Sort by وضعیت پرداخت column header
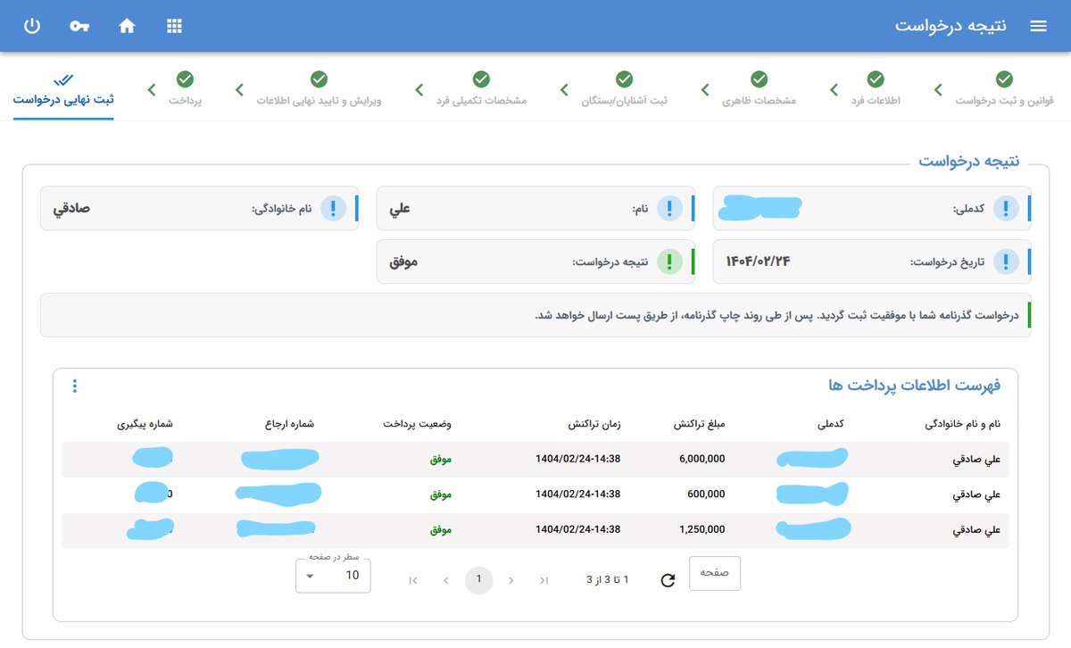 pos(418,424)
